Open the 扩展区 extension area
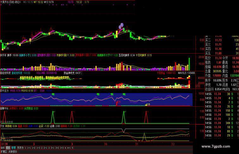Image resolution: width=239 pixels, height=154 pixels. [4, 152]
